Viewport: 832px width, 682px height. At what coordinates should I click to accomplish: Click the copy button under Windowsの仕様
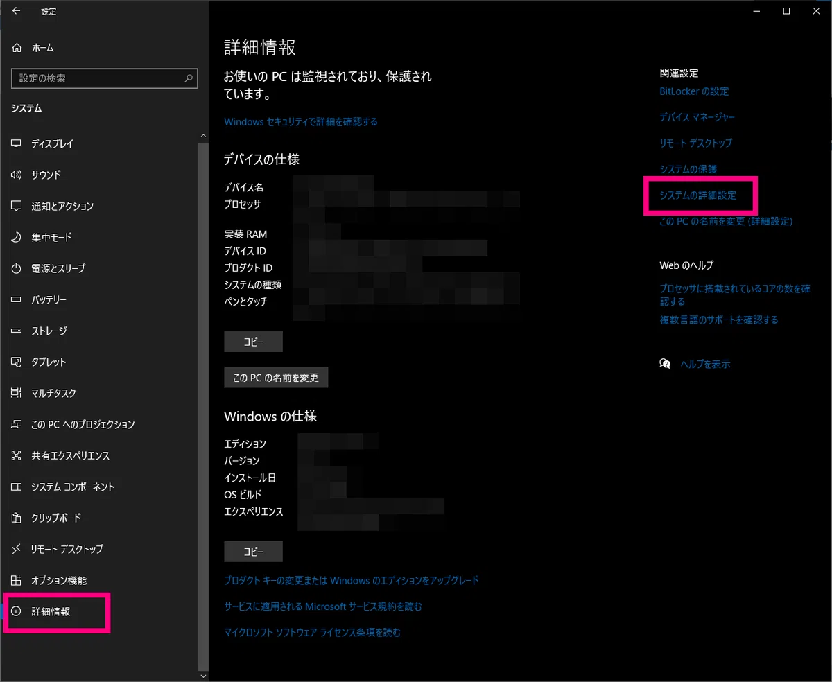click(x=253, y=552)
